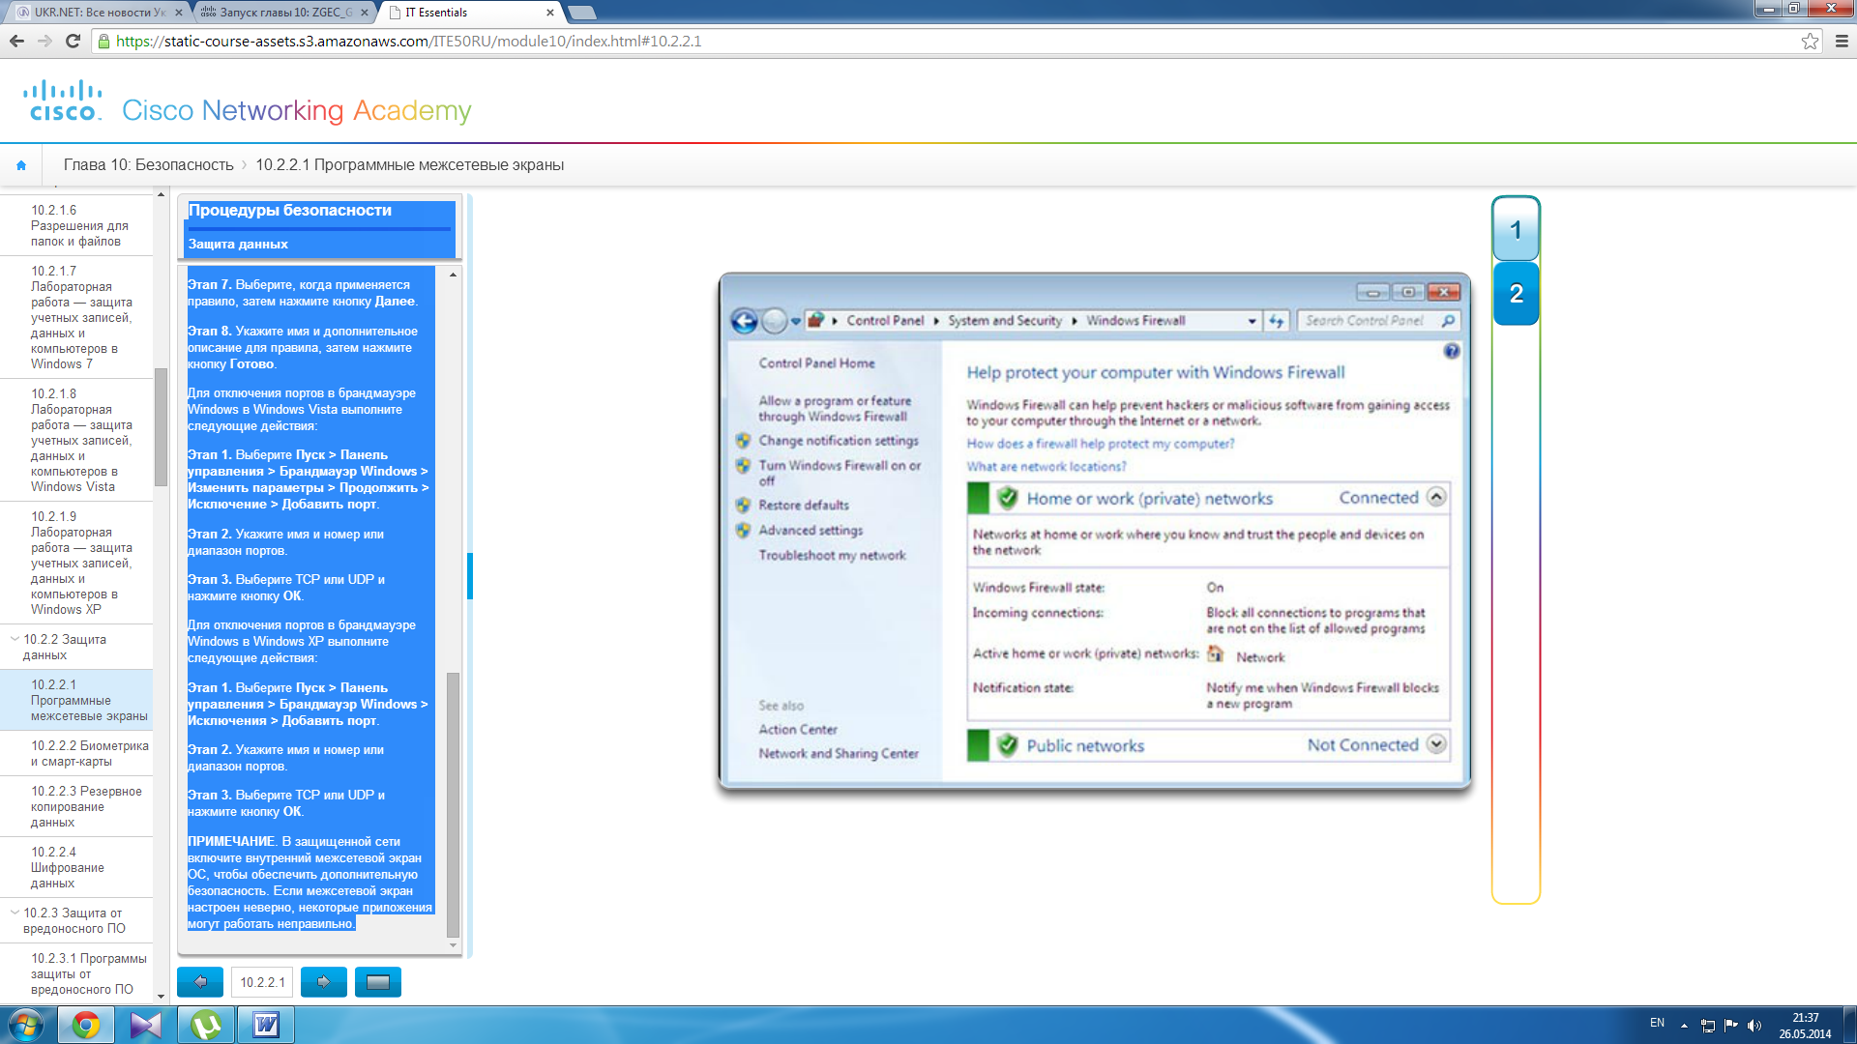Open a new browser tab
This screenshot has width=1857, height=1044.
pos(581,13)
